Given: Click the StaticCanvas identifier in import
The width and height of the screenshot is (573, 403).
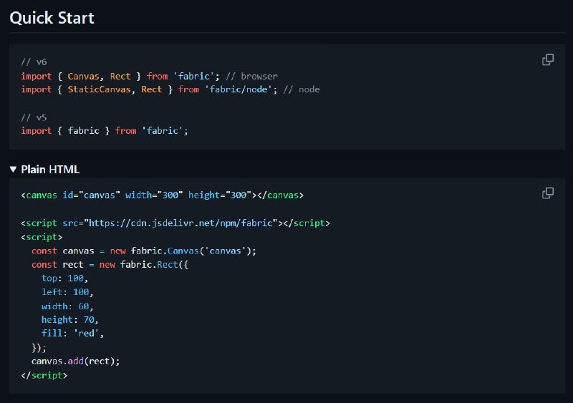Looking at the screenshot, I should point(99,89).
